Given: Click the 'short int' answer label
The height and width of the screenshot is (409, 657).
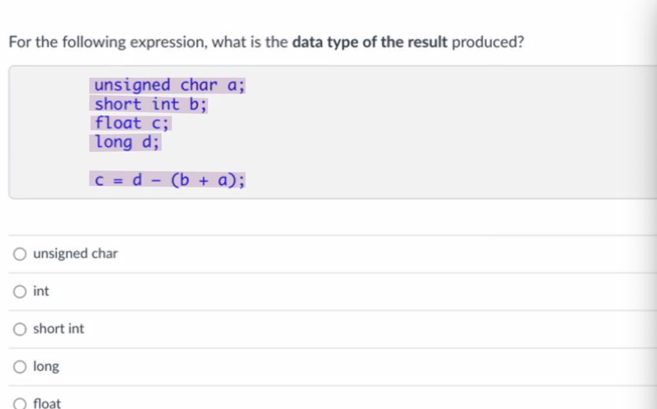Looking at the screenshot, I should coord(58,329).
